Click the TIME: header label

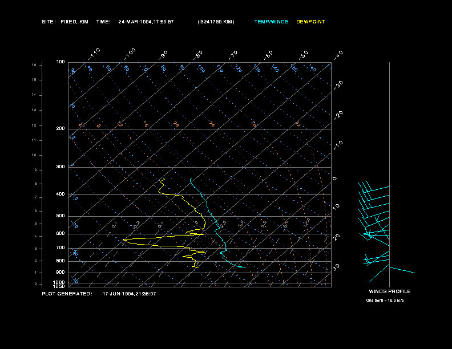pos(103,22)
